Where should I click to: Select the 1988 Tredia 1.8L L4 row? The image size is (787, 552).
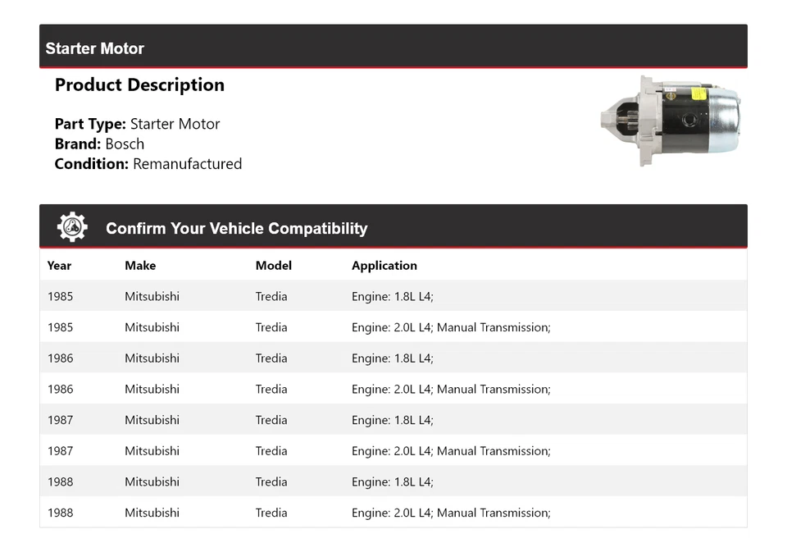click(393, 482)
